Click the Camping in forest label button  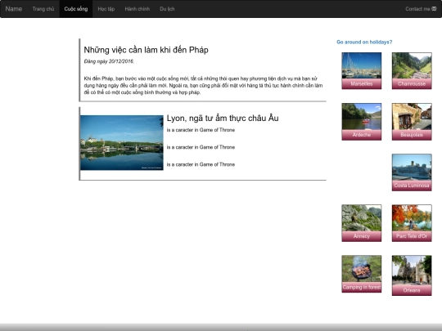pyautogui.click(x=362, y=287)
